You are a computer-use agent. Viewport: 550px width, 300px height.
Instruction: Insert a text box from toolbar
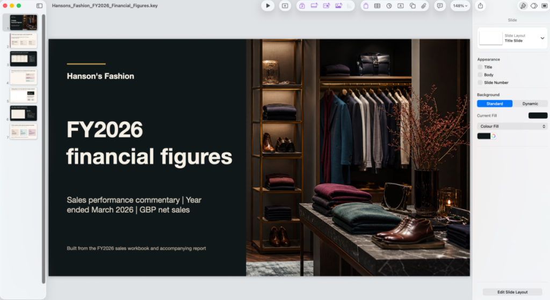[x=401, y=5]
